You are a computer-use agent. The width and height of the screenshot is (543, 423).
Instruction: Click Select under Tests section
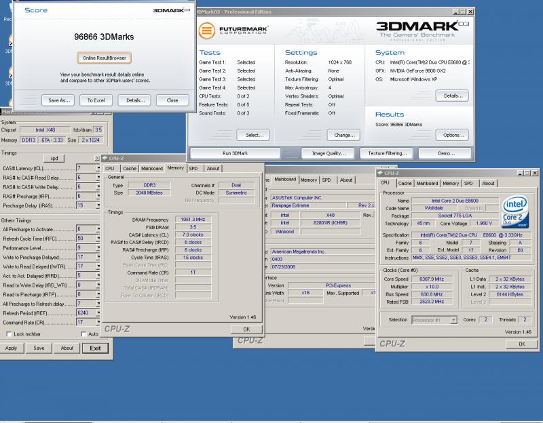(x=253, y=135)
